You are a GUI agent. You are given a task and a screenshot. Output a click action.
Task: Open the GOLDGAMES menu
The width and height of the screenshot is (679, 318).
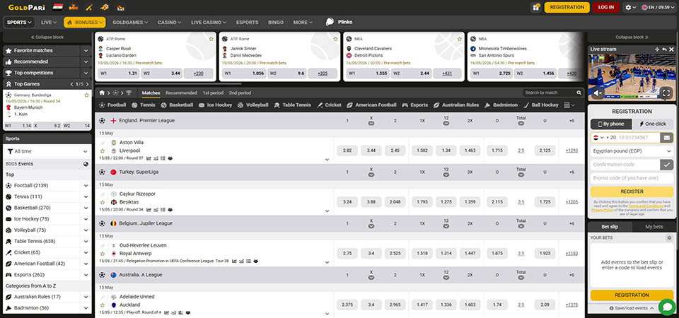click(130, 23)
